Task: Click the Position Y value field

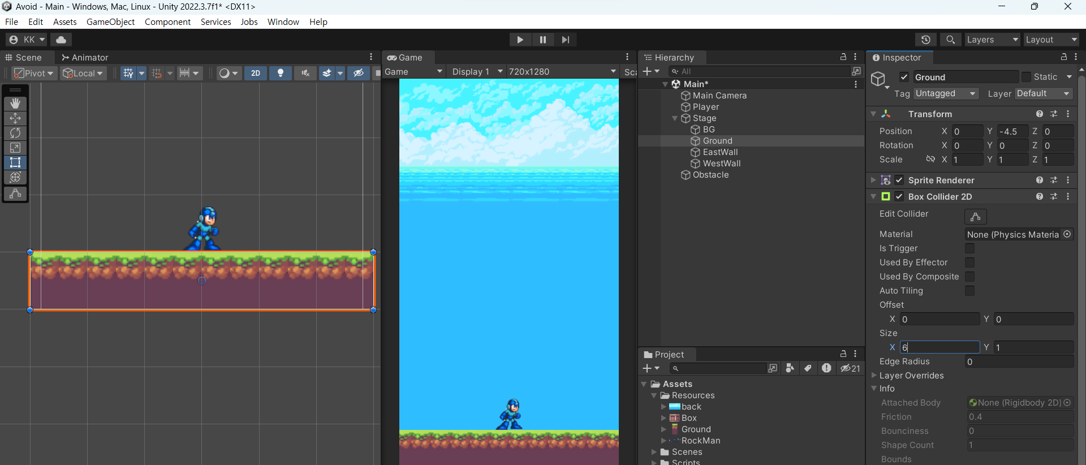Action: coord(1012,131)
